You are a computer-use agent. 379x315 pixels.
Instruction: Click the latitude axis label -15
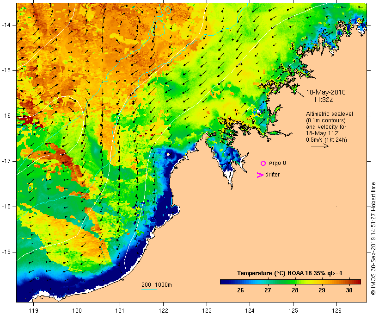(6, 70)
